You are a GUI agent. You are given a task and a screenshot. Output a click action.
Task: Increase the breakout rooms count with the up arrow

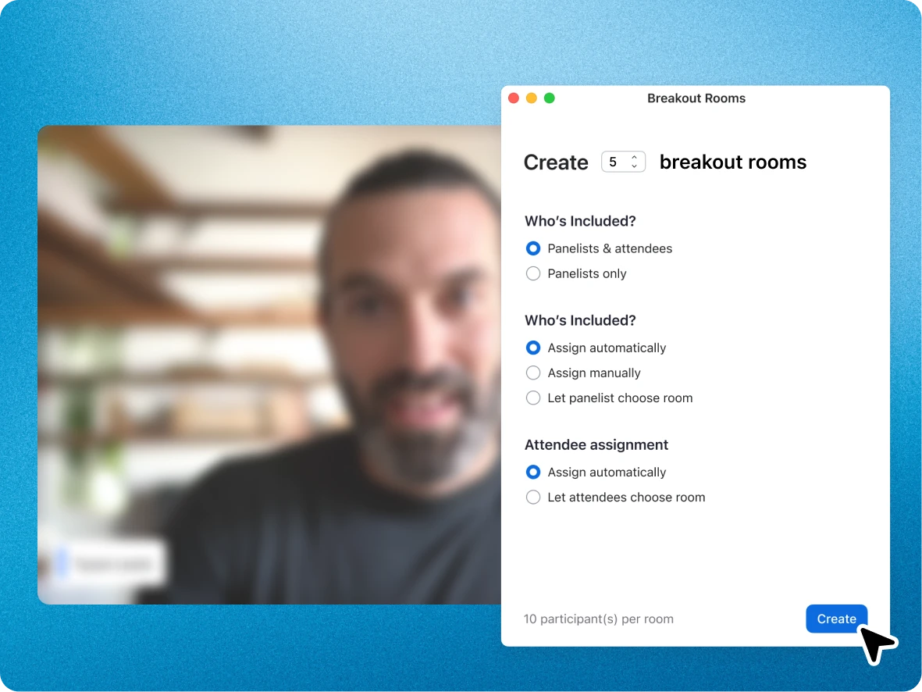coord(633,158)
